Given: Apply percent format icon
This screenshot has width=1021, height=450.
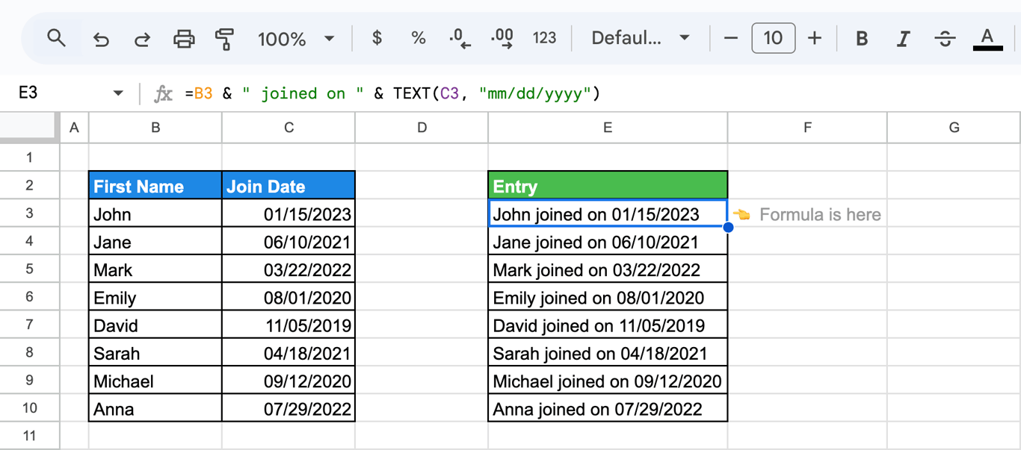Looking at the screenshot, I should tap(419, 38).
